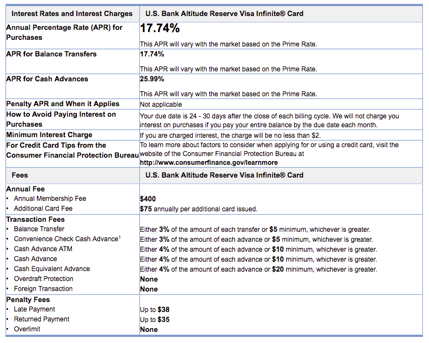Select 'None' beside Overlimit
The height and width of the screenshot is (343, 429).
(x=149, y=330)
